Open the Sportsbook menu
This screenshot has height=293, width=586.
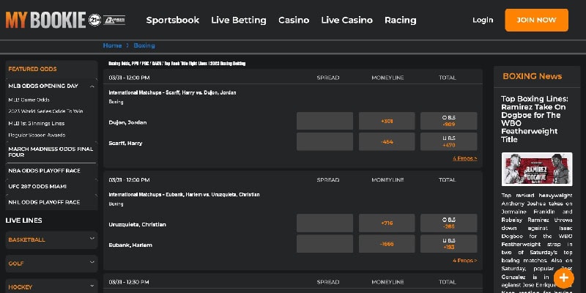[x=173, y=21]
